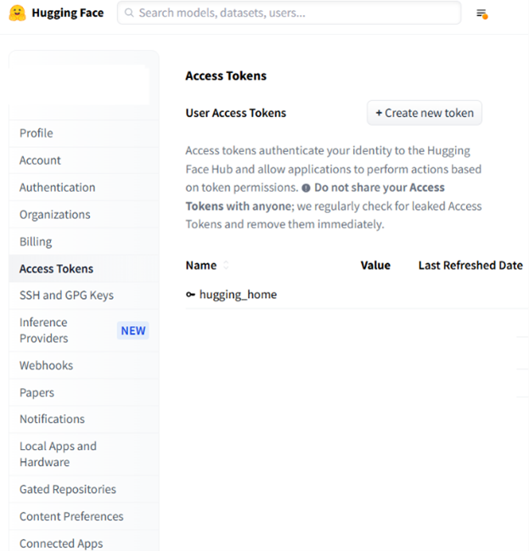Click the Access Tokens page heading

click(x=226, y=76)
